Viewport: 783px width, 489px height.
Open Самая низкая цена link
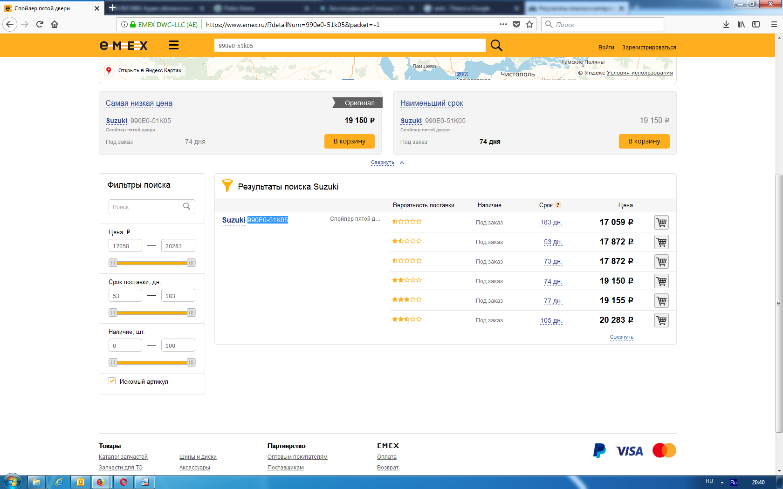pyautogui.click(x=139, y=103)
